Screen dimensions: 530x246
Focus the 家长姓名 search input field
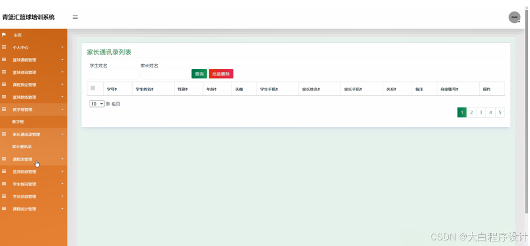(165, 74)
